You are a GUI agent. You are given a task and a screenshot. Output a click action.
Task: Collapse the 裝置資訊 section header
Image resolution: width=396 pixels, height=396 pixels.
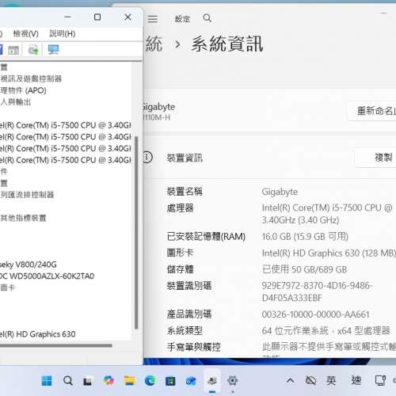269,158
